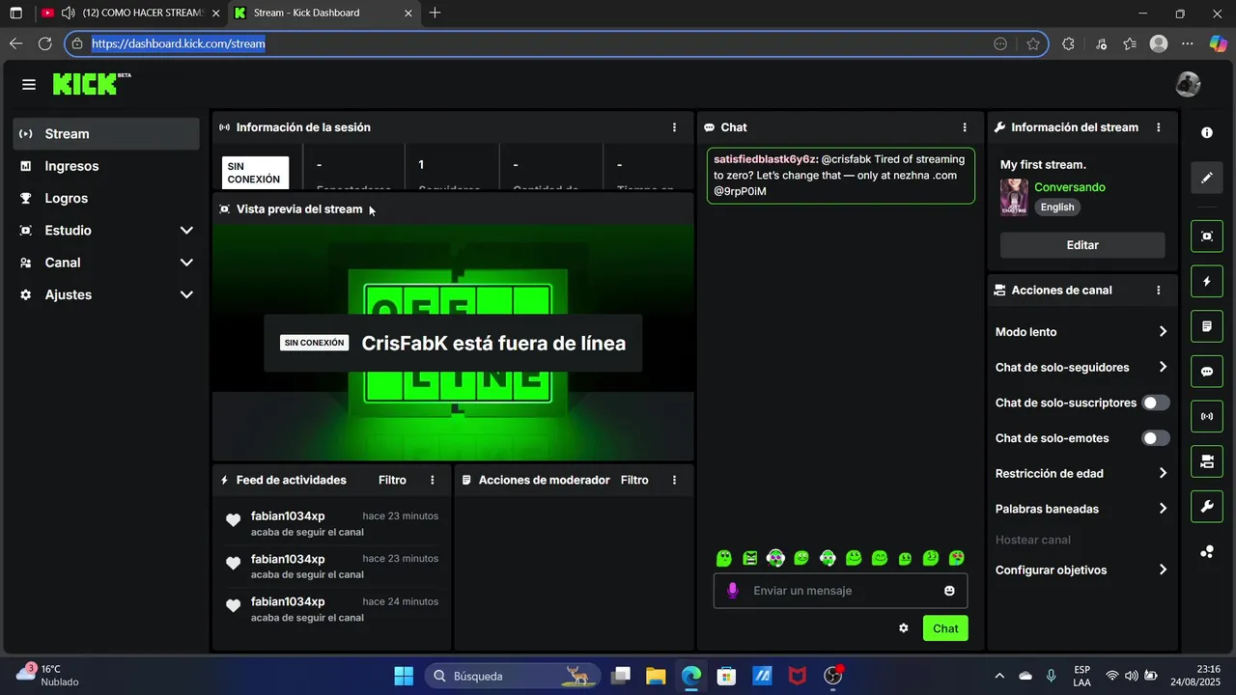Image resolution: width=1236 pixels, height=695 pixels.
Task: Open the hamburger menu next to Kick logo
Action: point(29,85)
